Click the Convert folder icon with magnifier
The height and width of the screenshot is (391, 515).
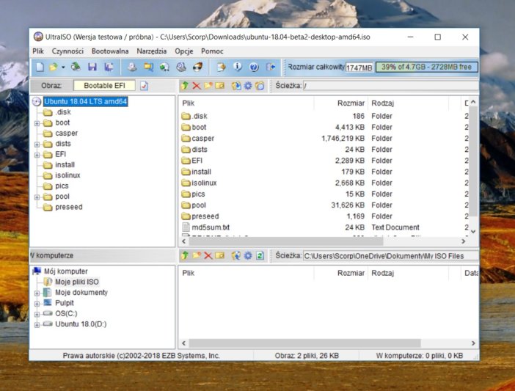point(148,67)
